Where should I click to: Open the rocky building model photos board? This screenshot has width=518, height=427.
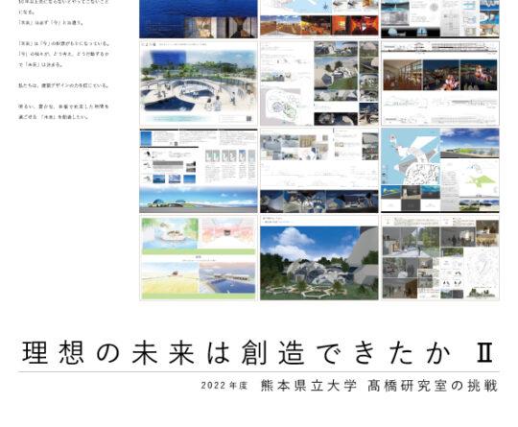point(319,83)
